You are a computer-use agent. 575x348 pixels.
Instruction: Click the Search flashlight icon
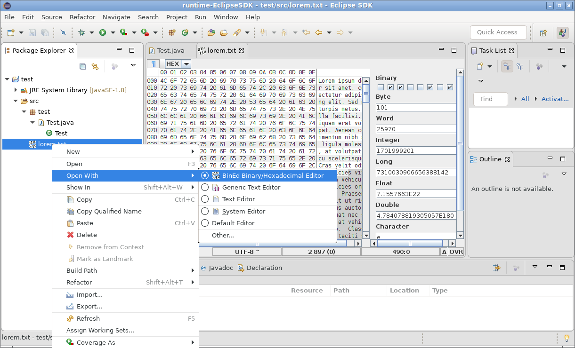[x=237, y=32]
